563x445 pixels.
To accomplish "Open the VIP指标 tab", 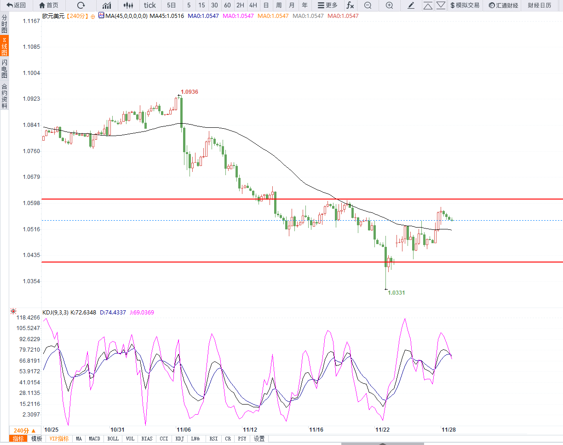I will [x=59, y=439].
